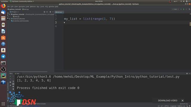The image size is (191, 107).
Task: Open Thunderbird mail from the dock
Action: (3, 12)
